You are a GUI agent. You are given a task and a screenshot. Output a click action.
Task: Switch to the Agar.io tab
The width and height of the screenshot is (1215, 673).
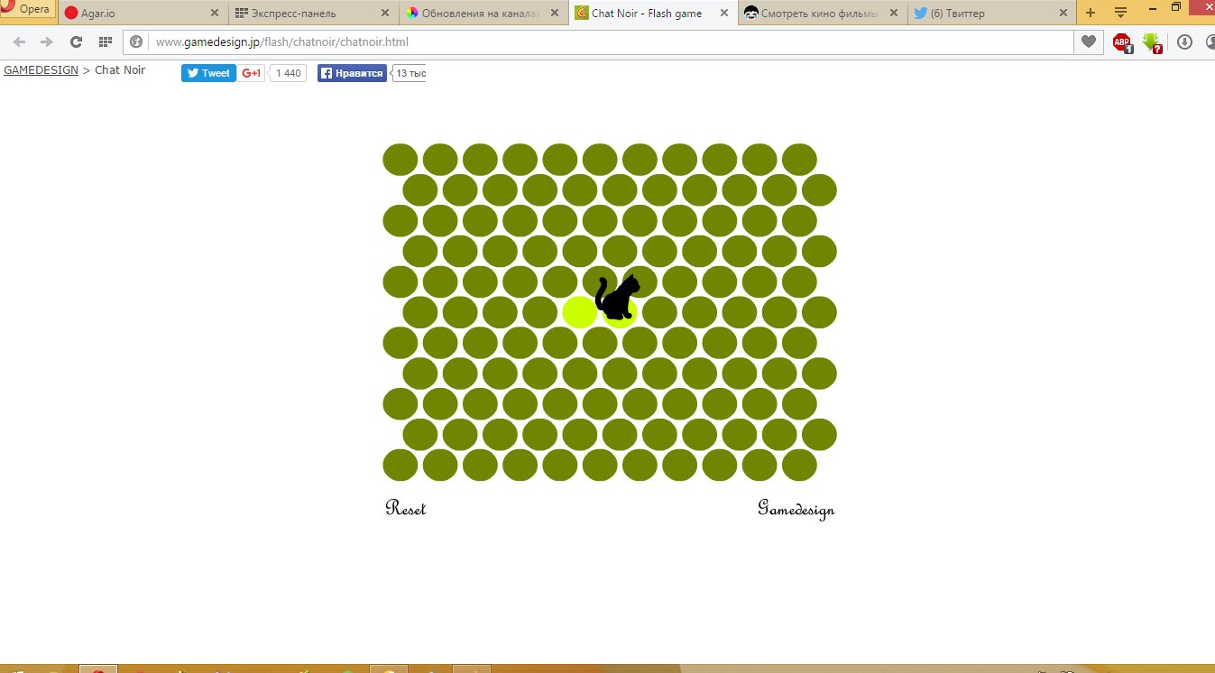click(143, 14)
